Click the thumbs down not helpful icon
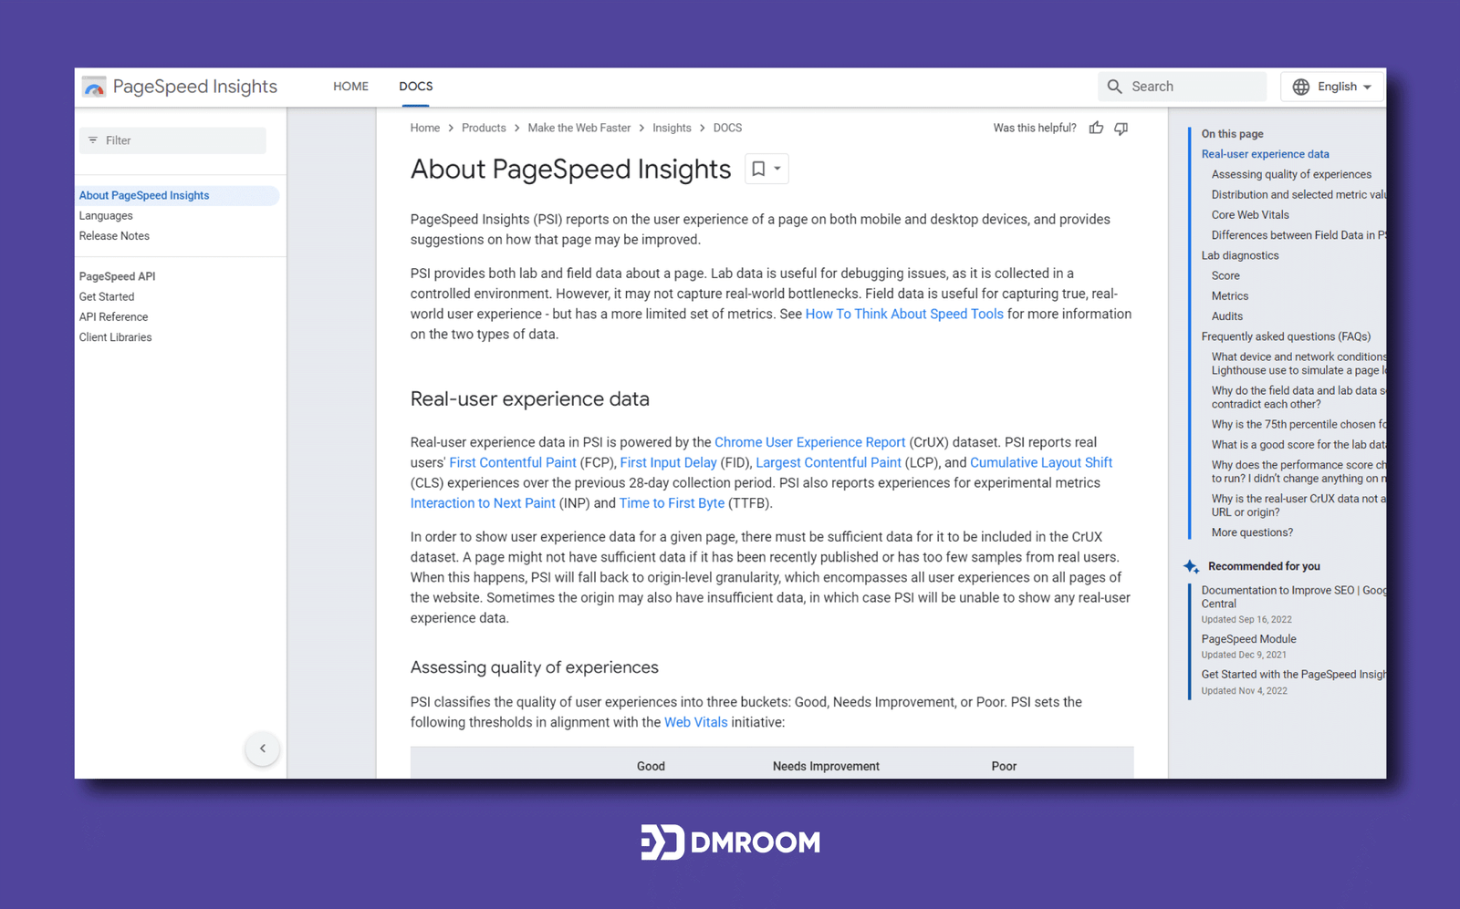 1121,128
